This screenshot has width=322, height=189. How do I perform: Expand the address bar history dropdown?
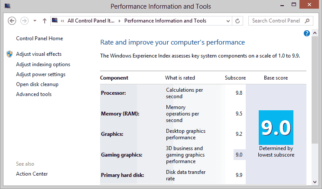228,21
